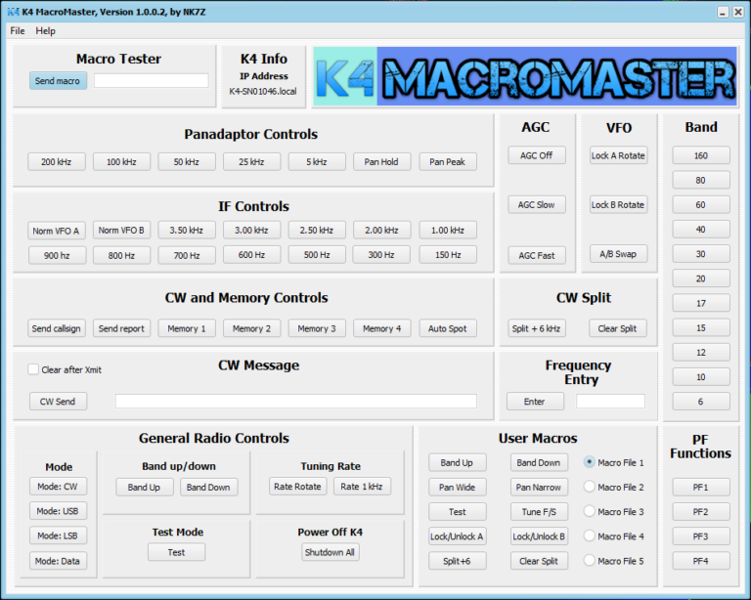Enable the Clear after Xmit checkbox

[x=33, y=369]
